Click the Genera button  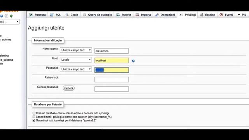click(x=68, y=88)
